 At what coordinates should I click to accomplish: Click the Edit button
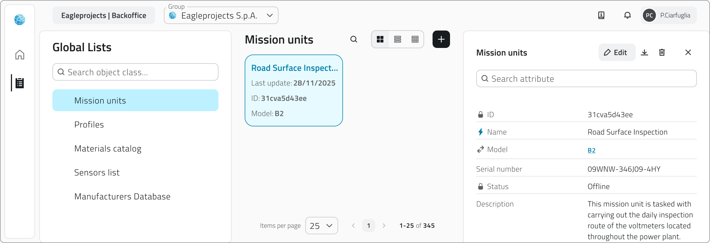coord(617,52)
